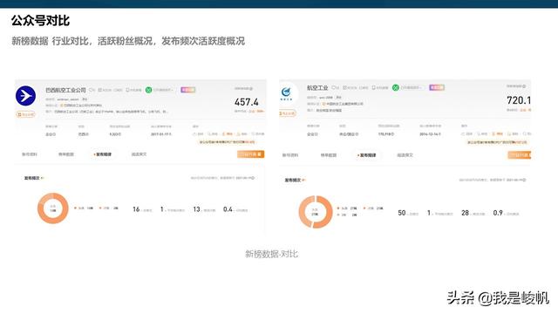This screenshot has width=558, height=314.
Task: Click green WeChat icon in 航空工业 header
Action: point(395,87)
